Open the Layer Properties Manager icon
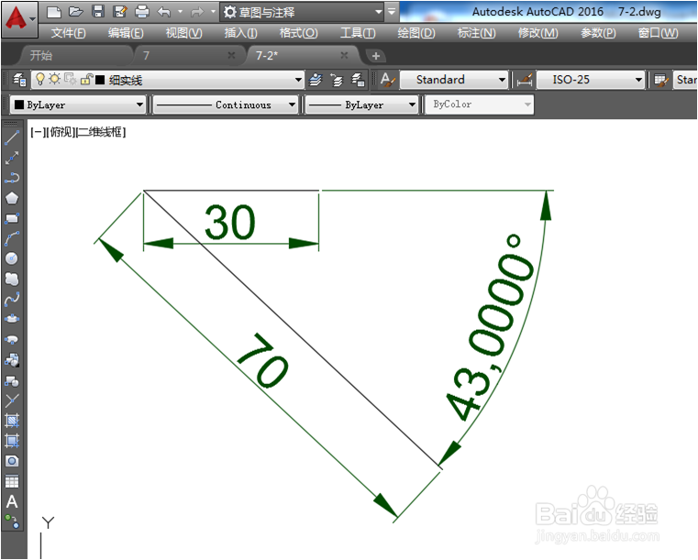 tap(18, 80)
